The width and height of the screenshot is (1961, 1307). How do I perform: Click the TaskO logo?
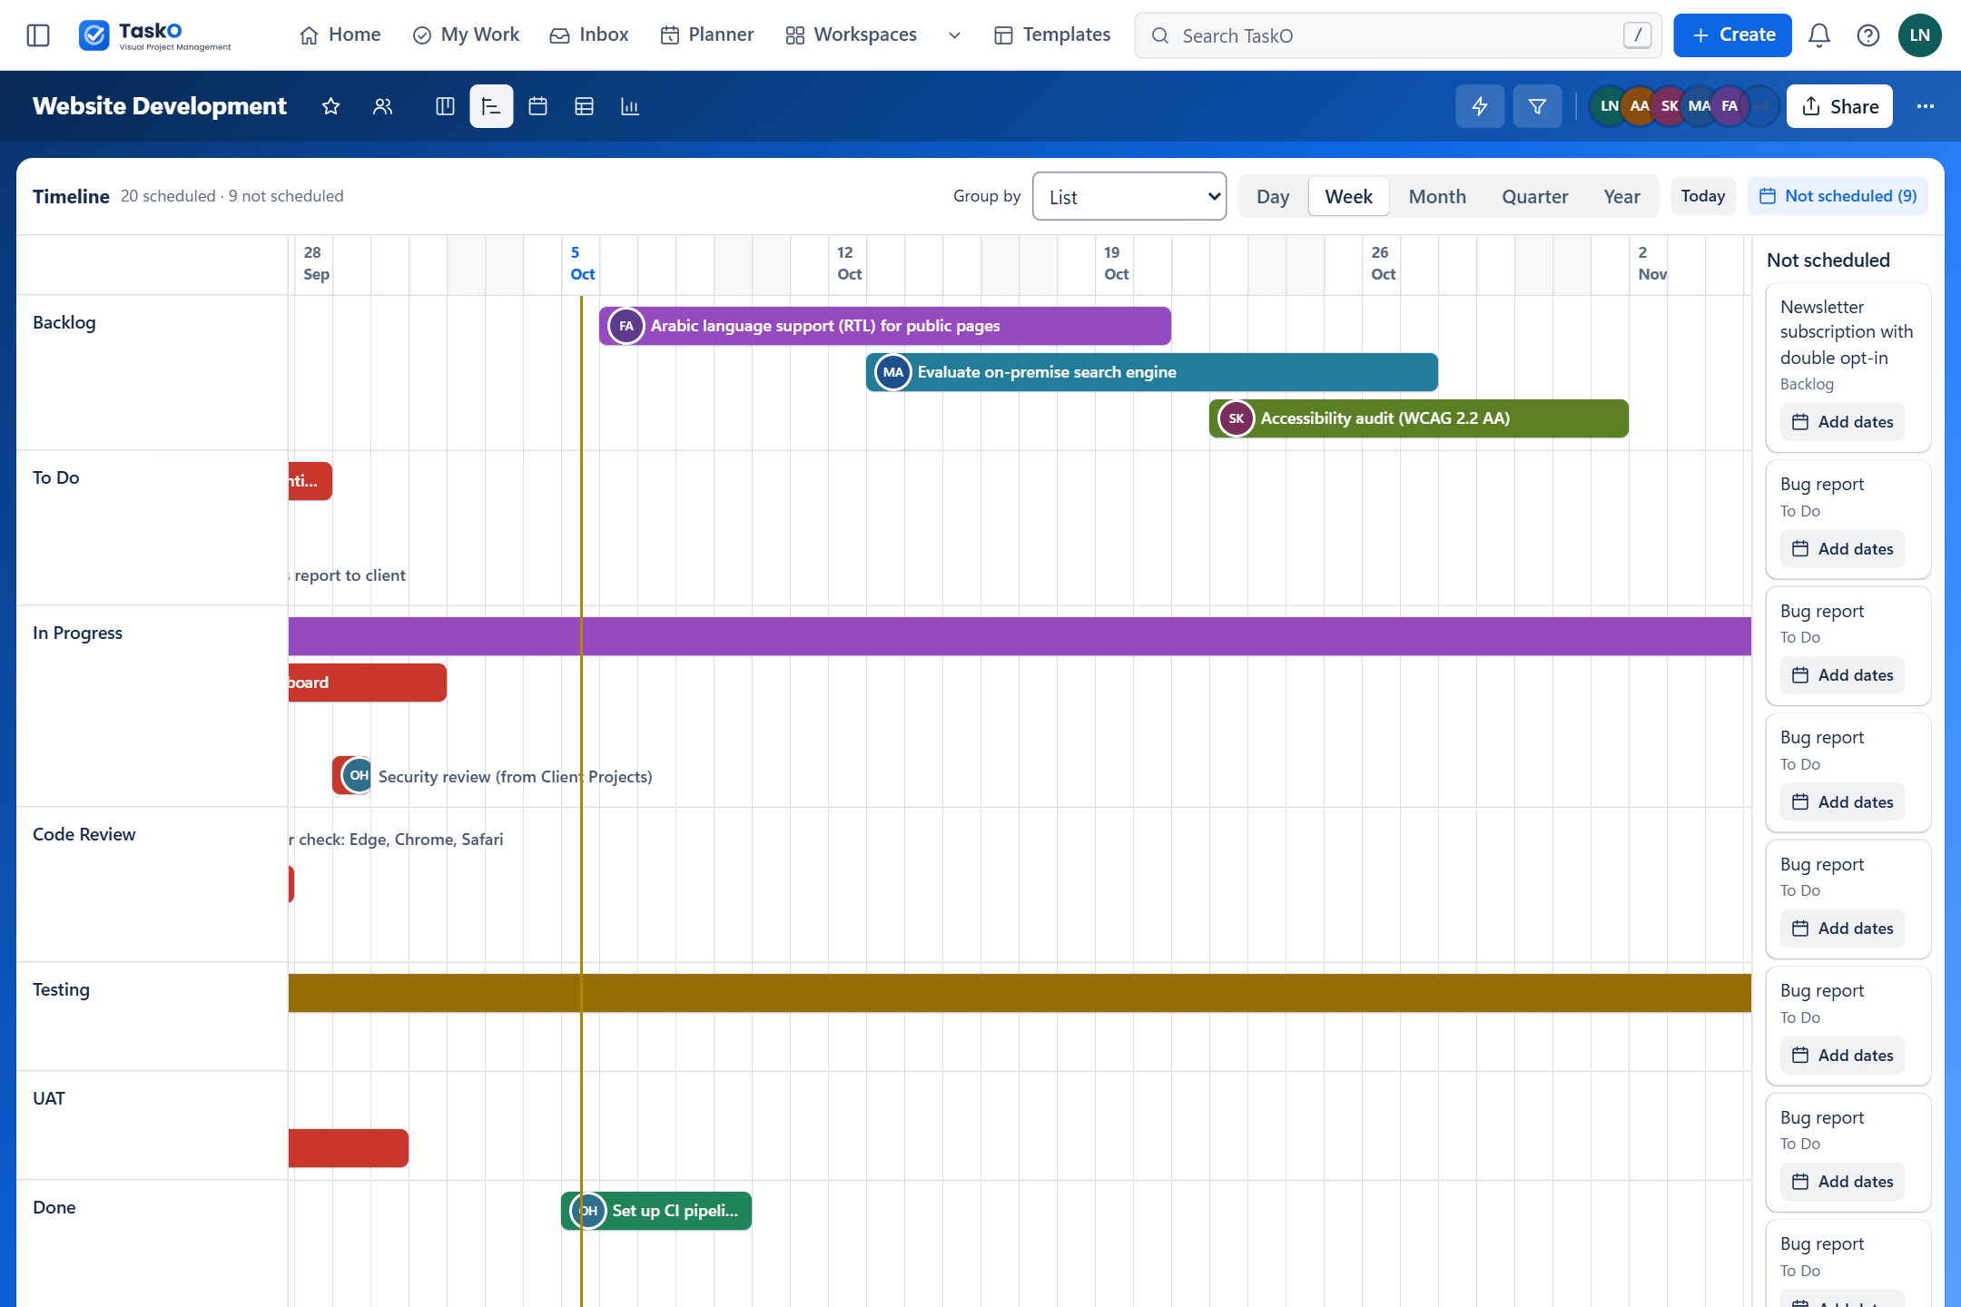155,35
